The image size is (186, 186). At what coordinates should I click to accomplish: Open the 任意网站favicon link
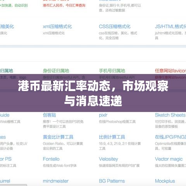coord(170,71)
